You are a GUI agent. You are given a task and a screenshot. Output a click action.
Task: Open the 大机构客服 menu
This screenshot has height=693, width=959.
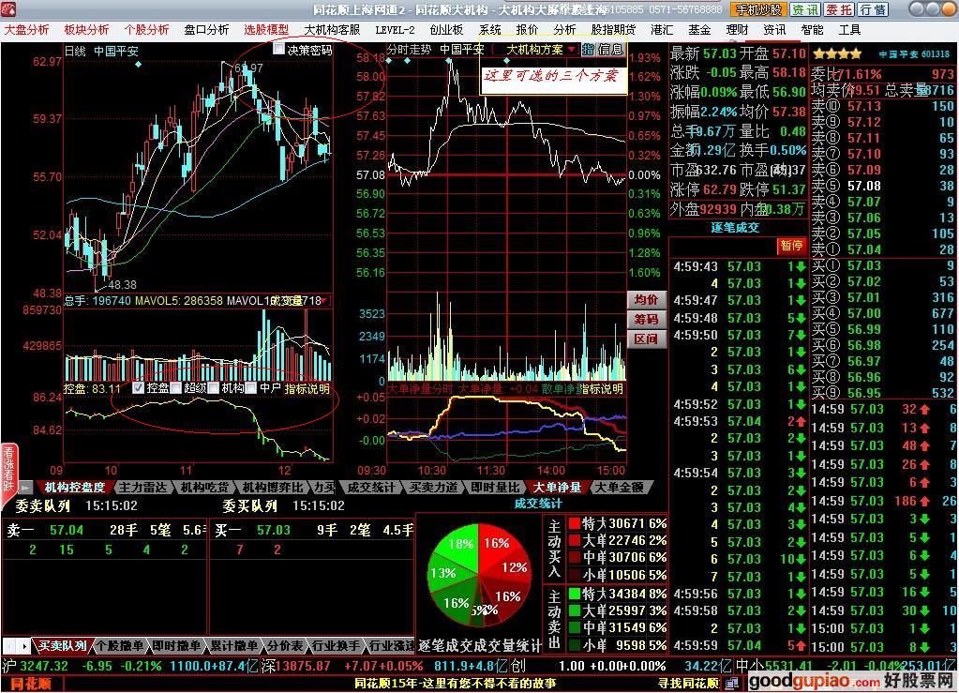coord(332,29)
